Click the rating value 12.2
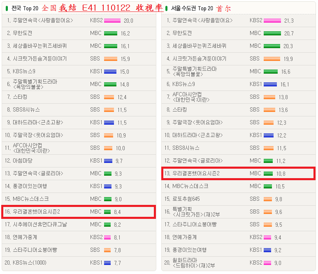Screen dimensions: 318x274 281,136
